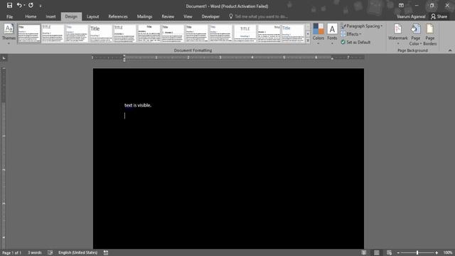
Task: Switch to the Insert tab
Action: [x=50, y=16]
